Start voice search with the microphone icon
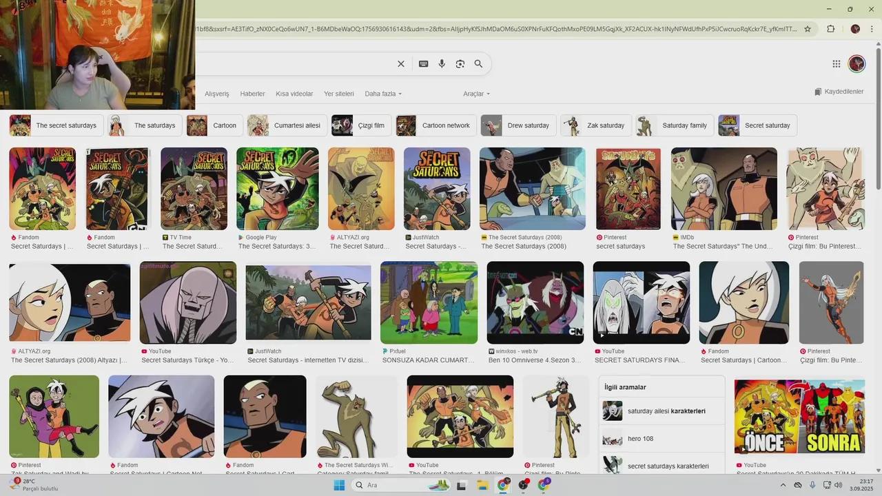Screen dimensions: 882x496 point(442,64)
